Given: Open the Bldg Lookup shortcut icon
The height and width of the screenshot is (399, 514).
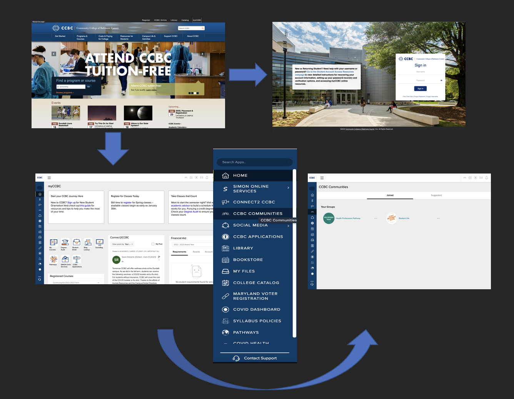Looking at the screenshot, I should 88,242.
